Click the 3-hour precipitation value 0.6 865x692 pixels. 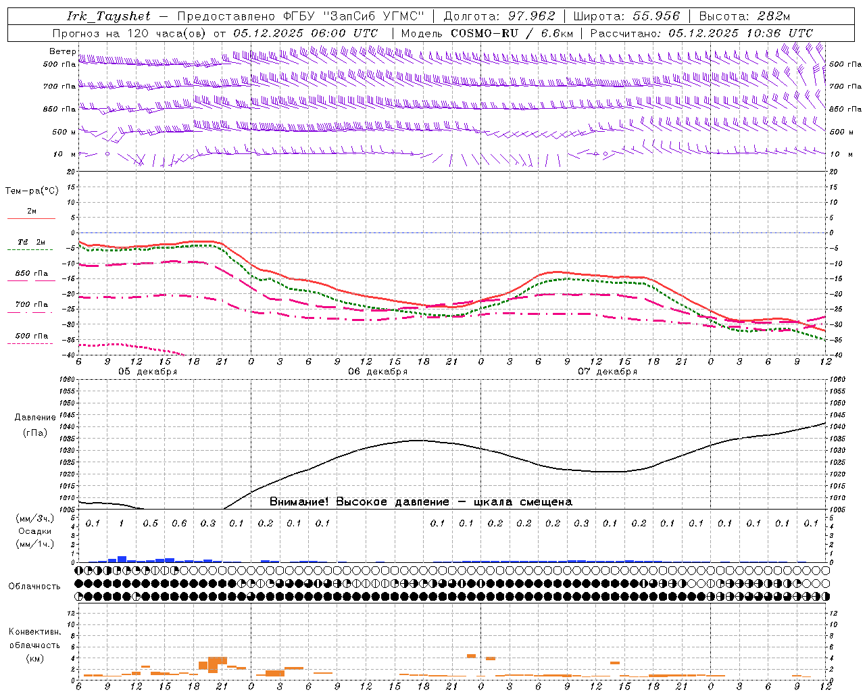click(x=179, y=524)
